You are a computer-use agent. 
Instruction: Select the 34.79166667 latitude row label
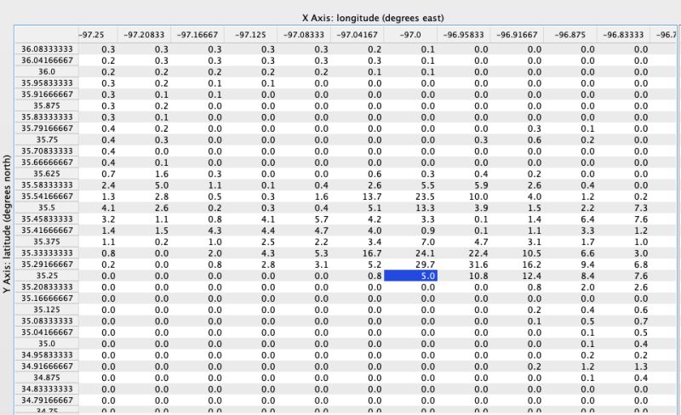47,401
